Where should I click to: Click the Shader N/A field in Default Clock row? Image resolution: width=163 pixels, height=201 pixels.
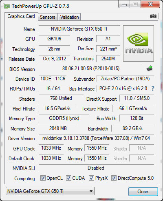coord(142,158)
